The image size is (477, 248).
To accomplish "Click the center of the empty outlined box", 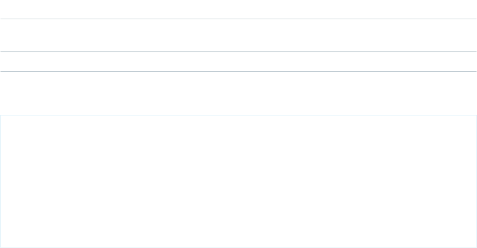I will (238, 181).
